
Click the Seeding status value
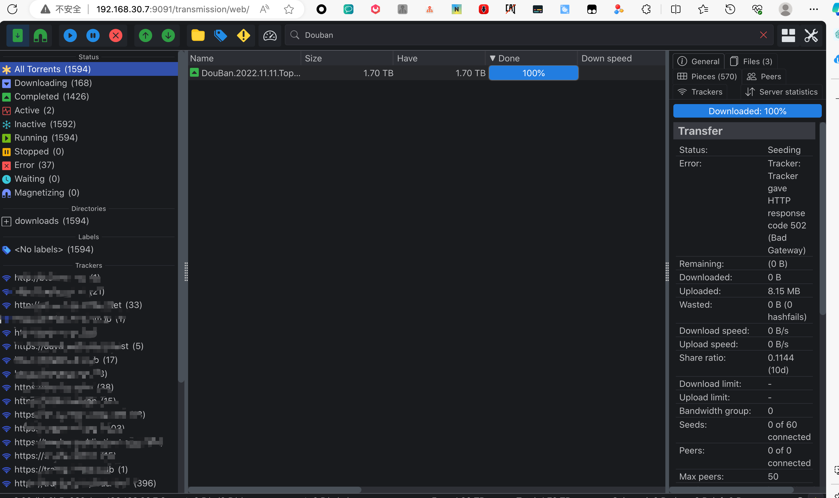point(784,150)
